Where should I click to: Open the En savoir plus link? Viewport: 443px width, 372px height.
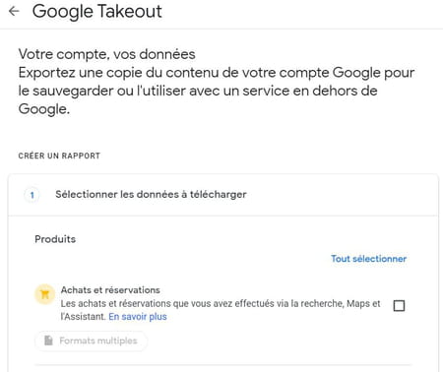tap(138, 317)
